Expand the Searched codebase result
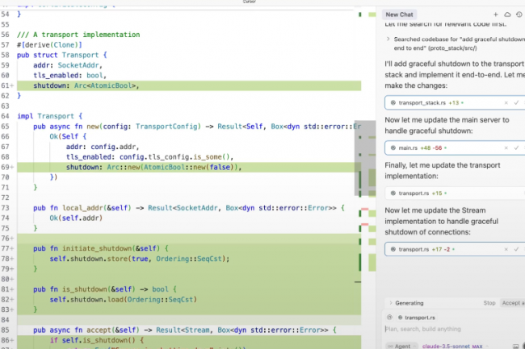 click(x=388, y=39)
